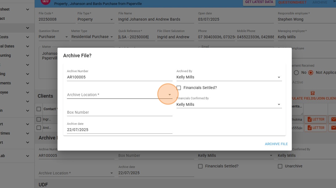Screen dimensions: 336x188
Task: Click the second row email envelope icon
Action: [x=333, y=128]
